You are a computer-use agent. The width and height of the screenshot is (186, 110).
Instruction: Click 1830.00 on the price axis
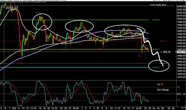click(x=181, y=71)
